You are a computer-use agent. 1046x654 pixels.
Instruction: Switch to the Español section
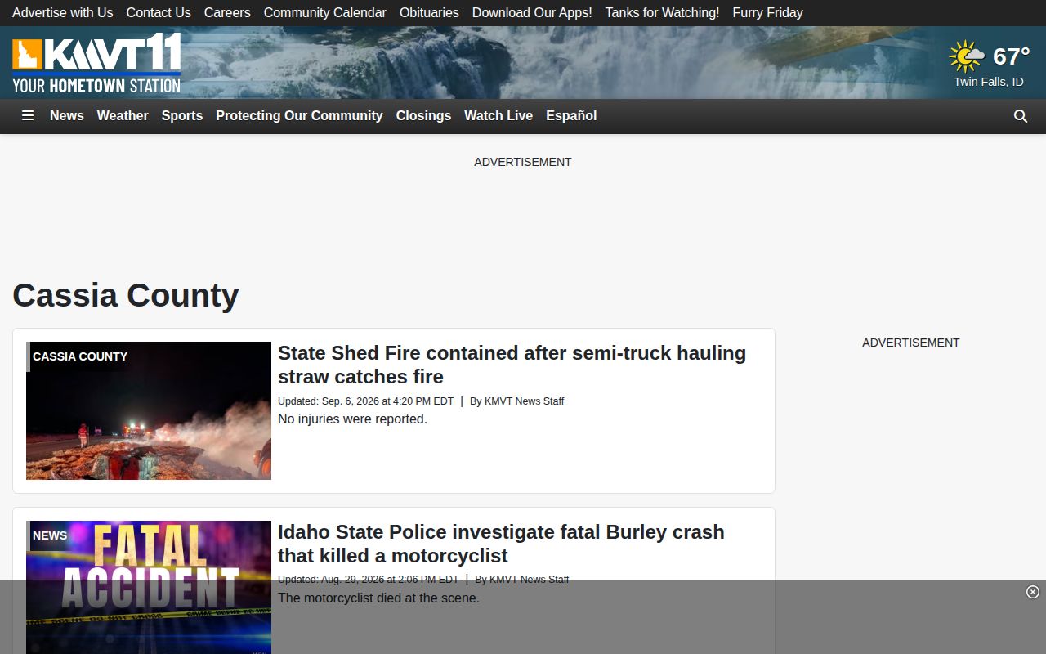pyautogui.click(x=571, y=116)
